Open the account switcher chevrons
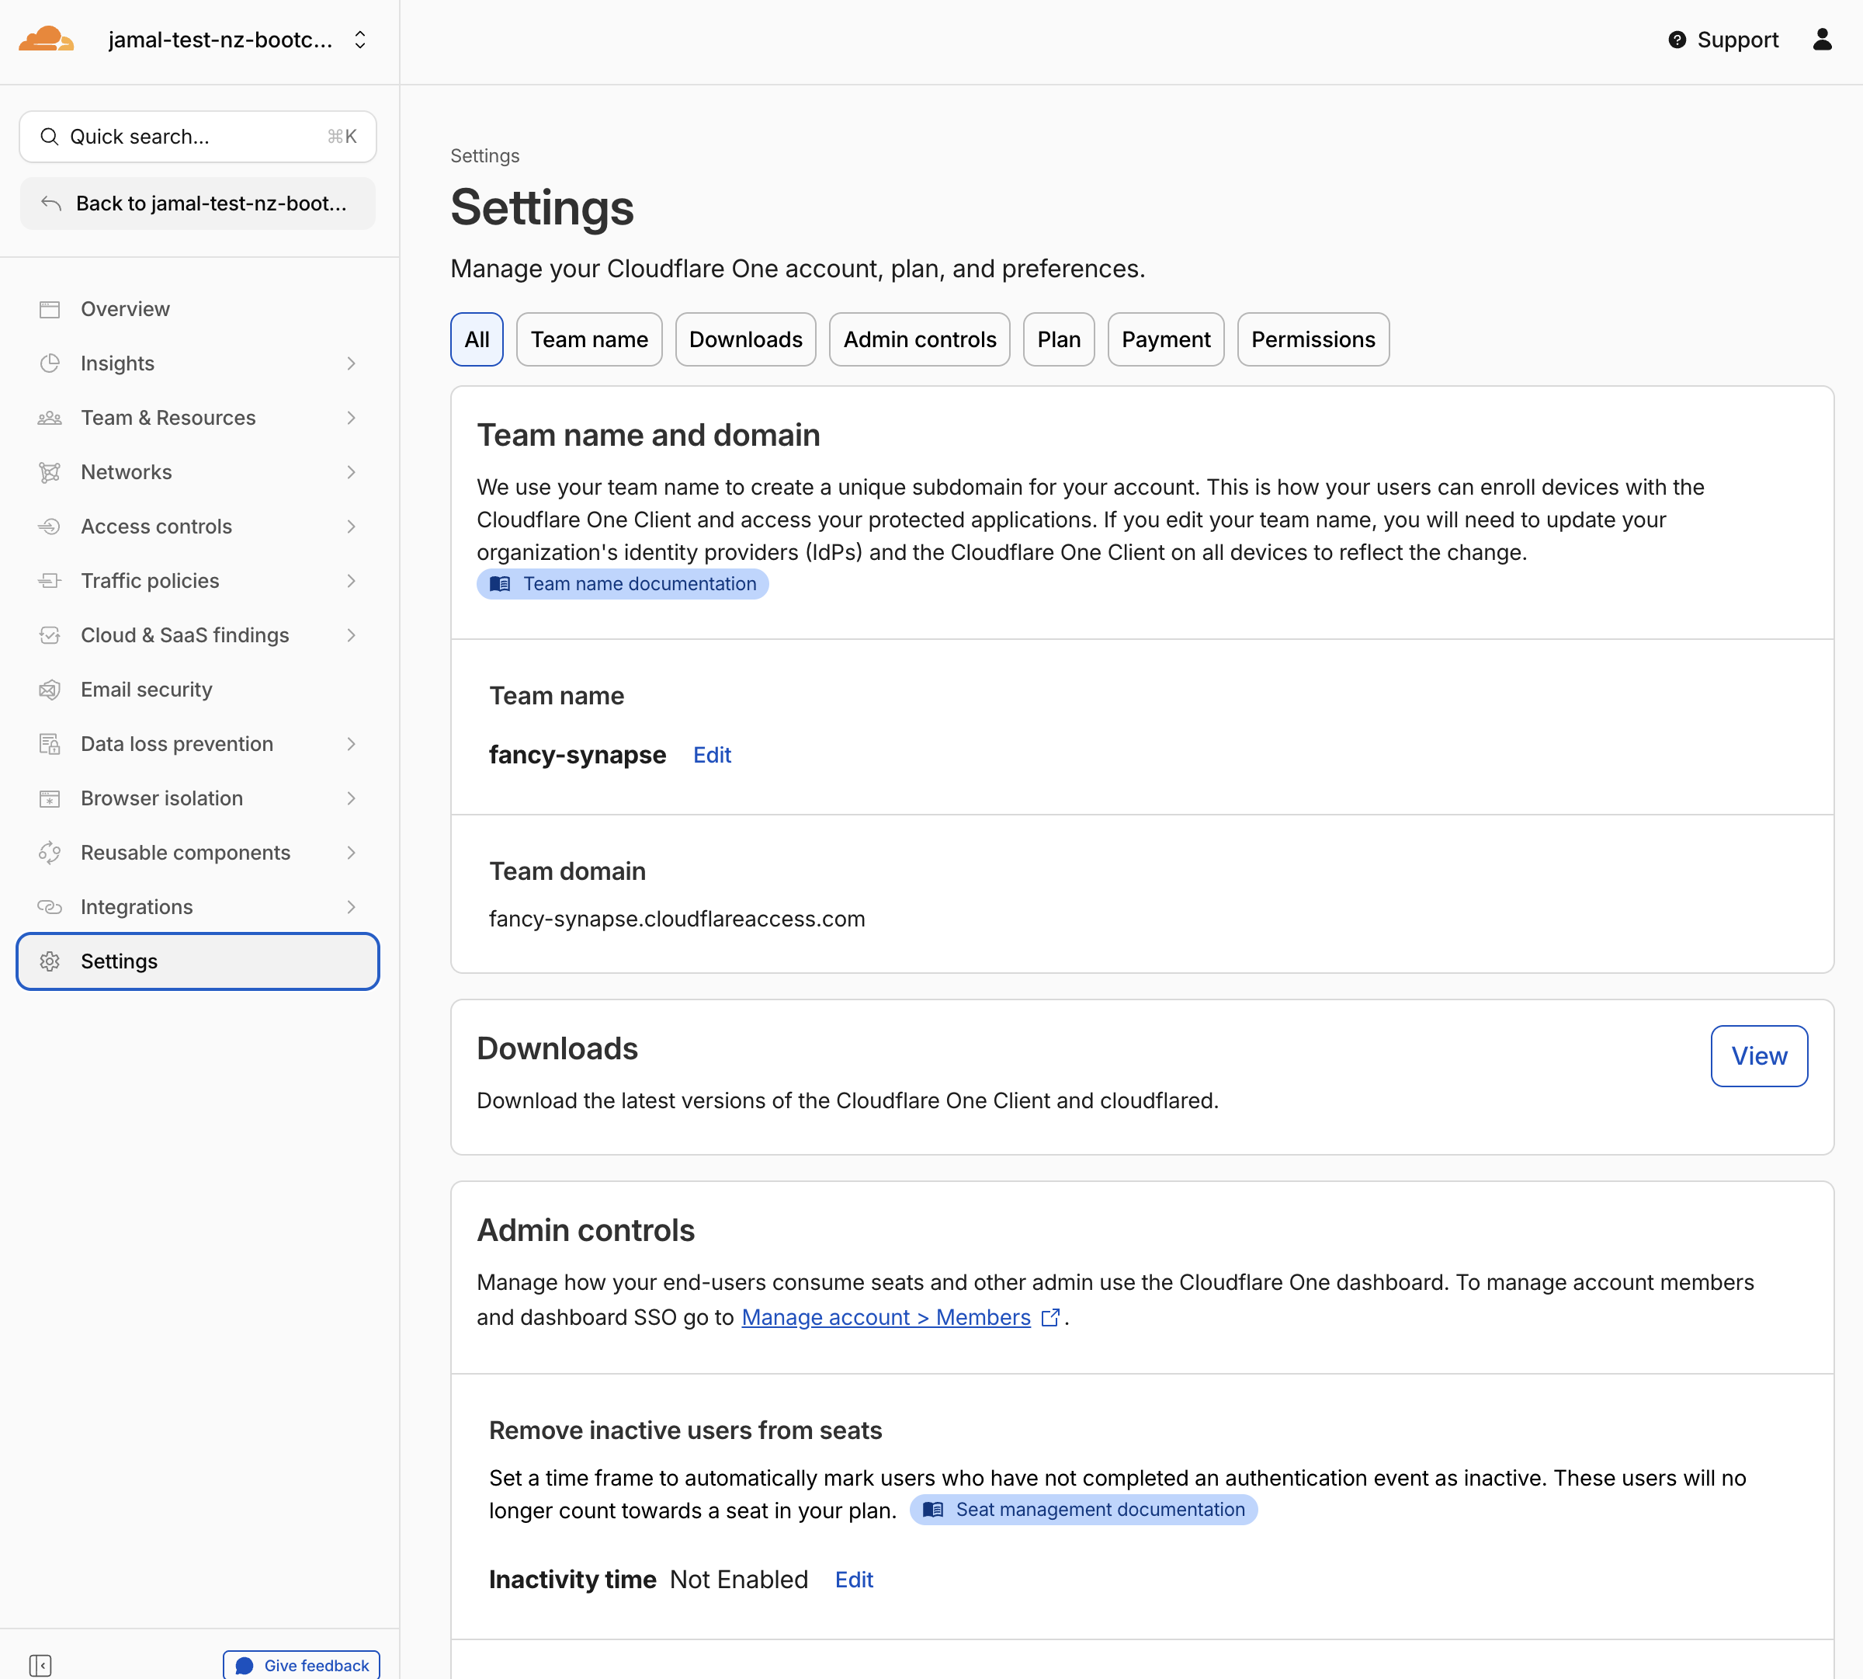 pyautogui.click(x=359, y=40)
